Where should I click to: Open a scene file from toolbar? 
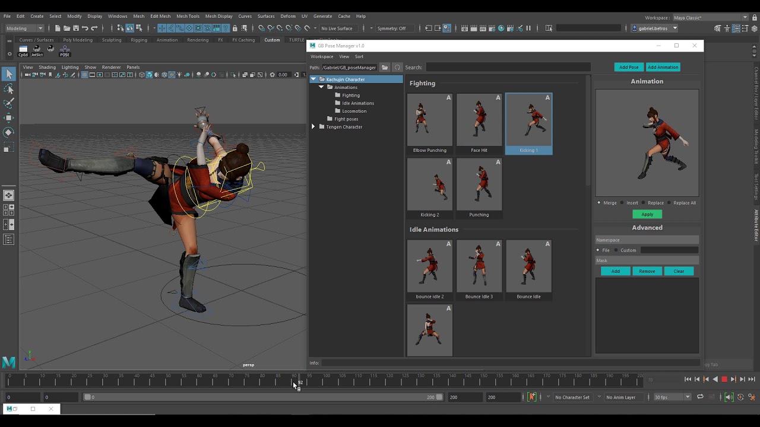click(66, 28)
